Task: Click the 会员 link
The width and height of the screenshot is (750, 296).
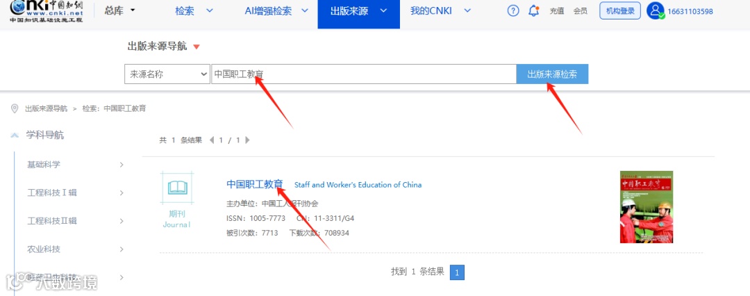Action: click(580, 11)
